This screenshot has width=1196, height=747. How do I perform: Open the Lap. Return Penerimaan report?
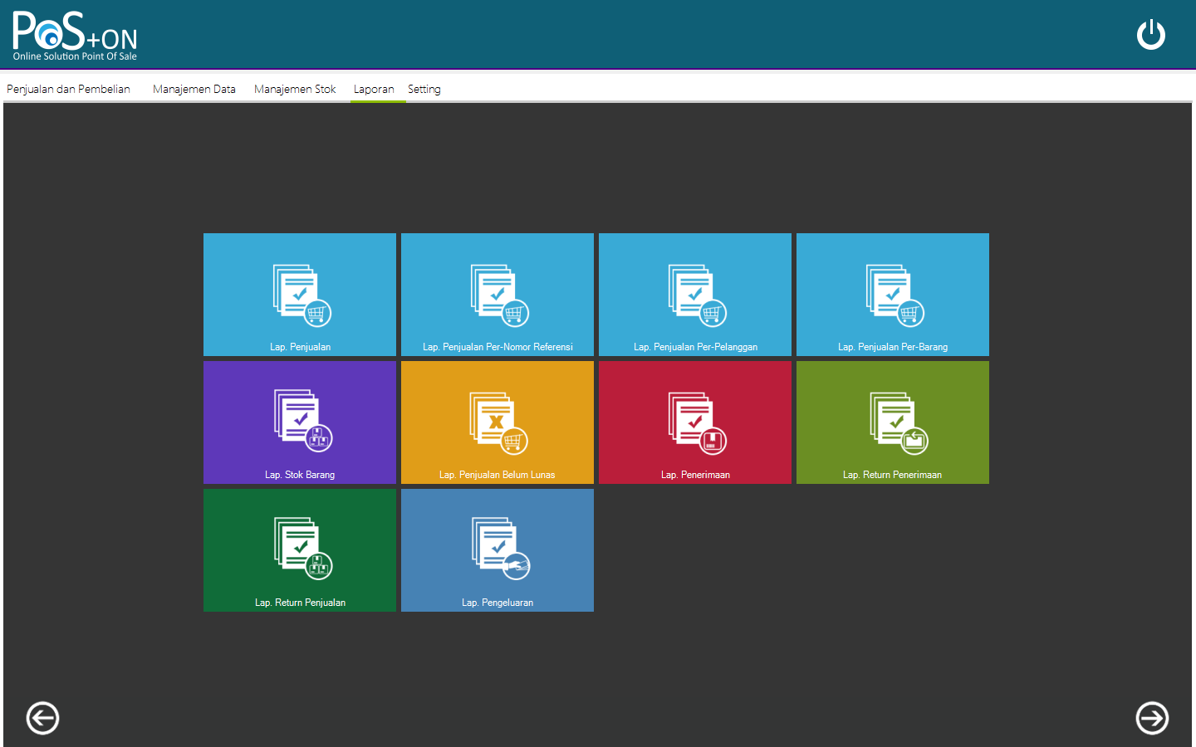[x=892, y=422]
